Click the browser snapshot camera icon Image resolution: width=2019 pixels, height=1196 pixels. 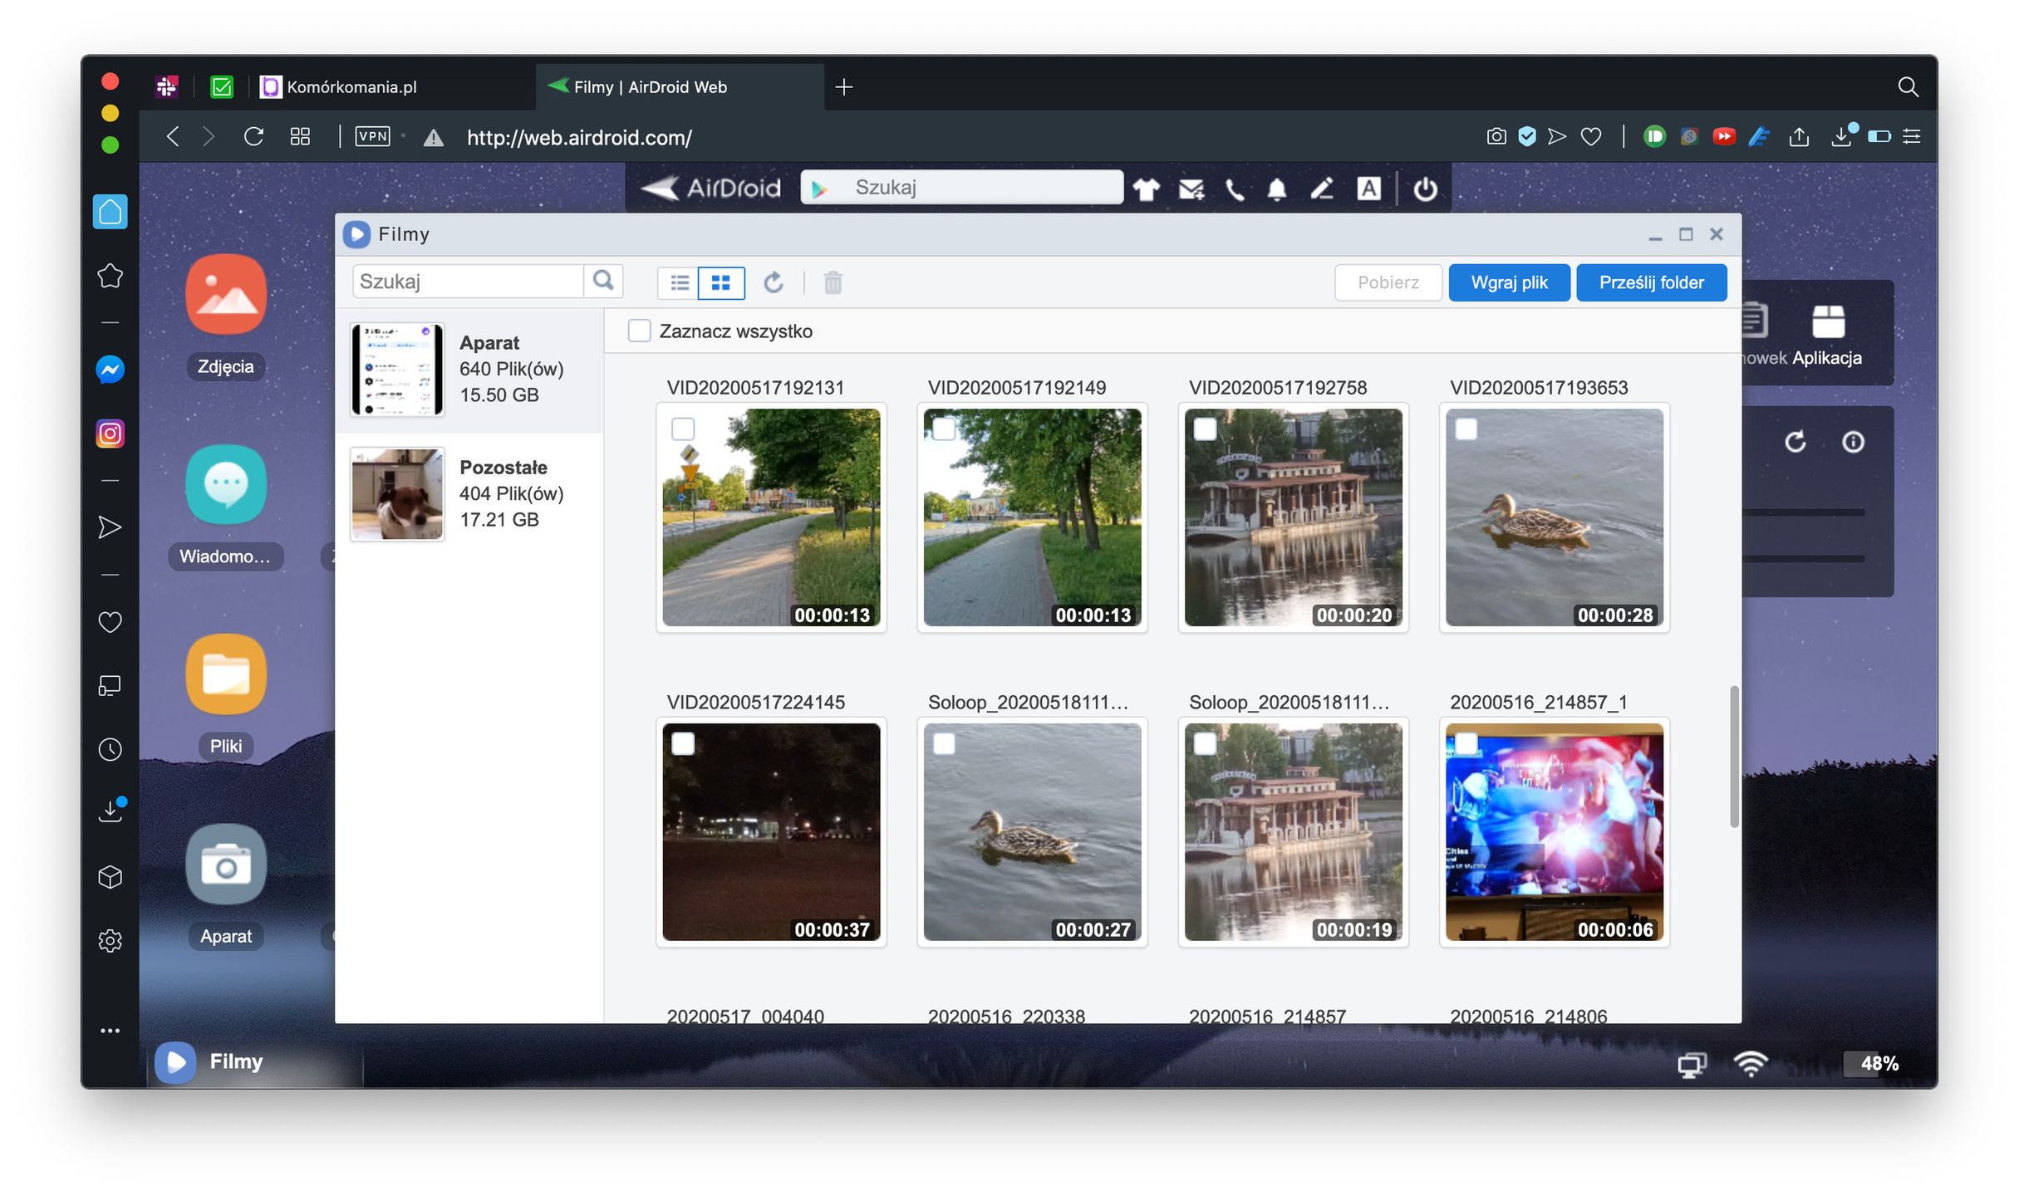pyautogui.click(x=1496, y=136)
